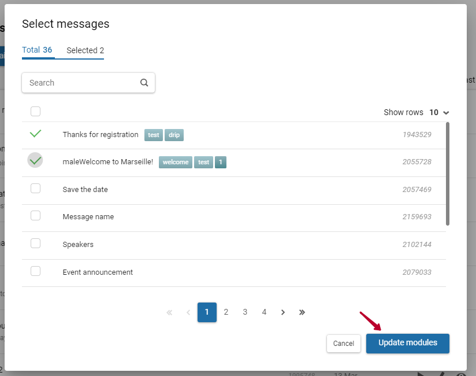
Task: Click message ID 1943529
Action: pyautogui.click(x=417, y=135)
